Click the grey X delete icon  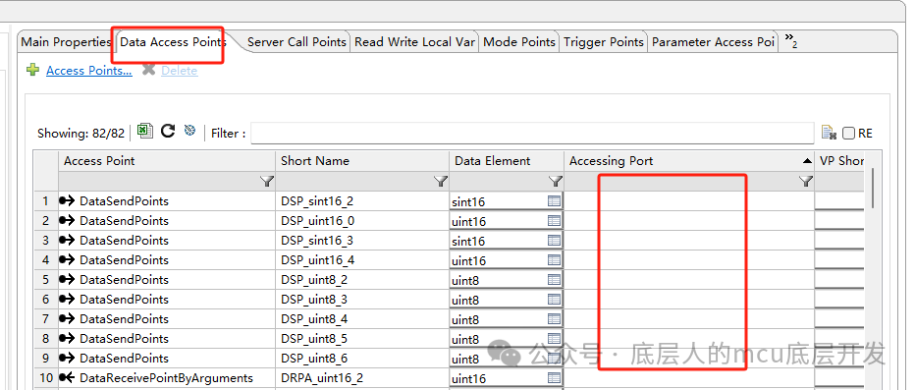pos(149,70)
